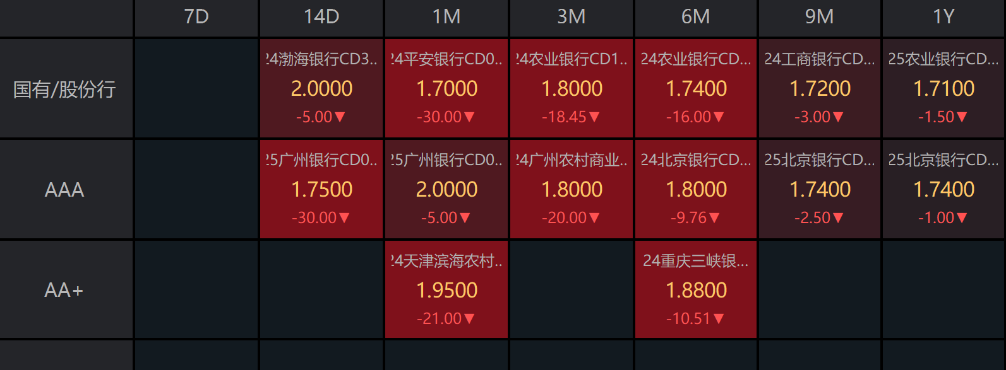Select the 国有/股份行 row label
1006x370 pixels.
tap(64, 90)
